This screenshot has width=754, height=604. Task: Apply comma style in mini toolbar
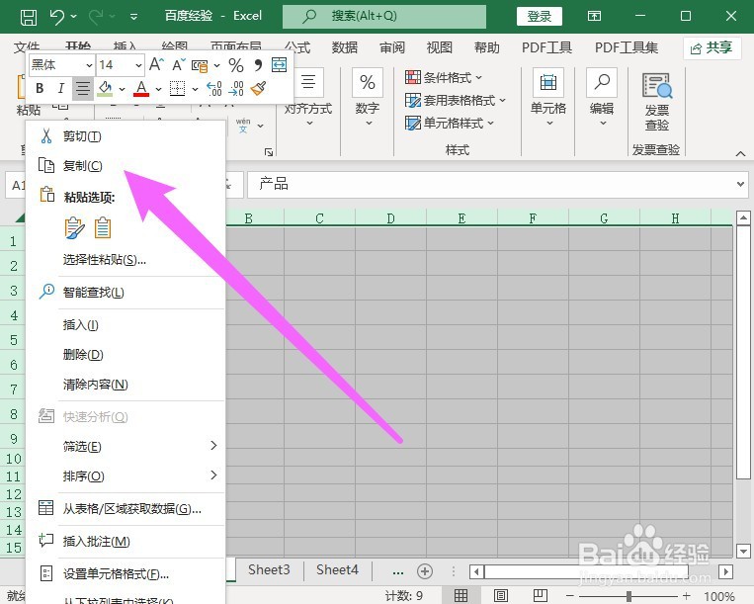[x=258, y=65]
